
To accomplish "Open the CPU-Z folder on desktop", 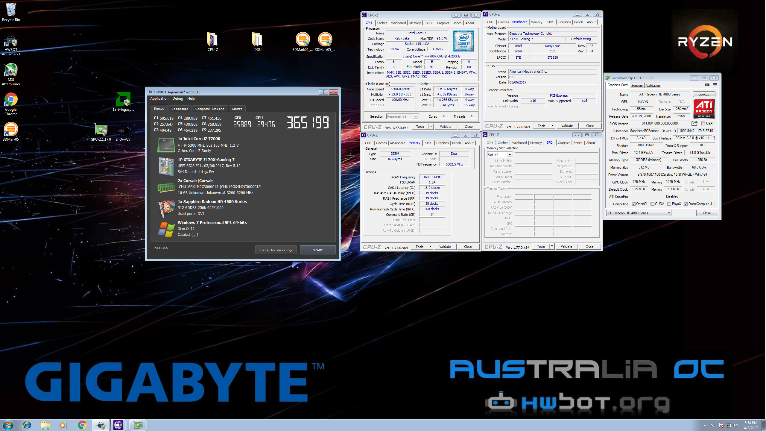I will pos(213,42).
